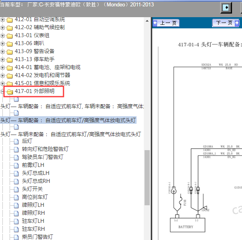This screenshot has width=242, height=240.
Task: Click folder icon of 414-02 发电机和调节器
Action: click(x=10, y=76)
